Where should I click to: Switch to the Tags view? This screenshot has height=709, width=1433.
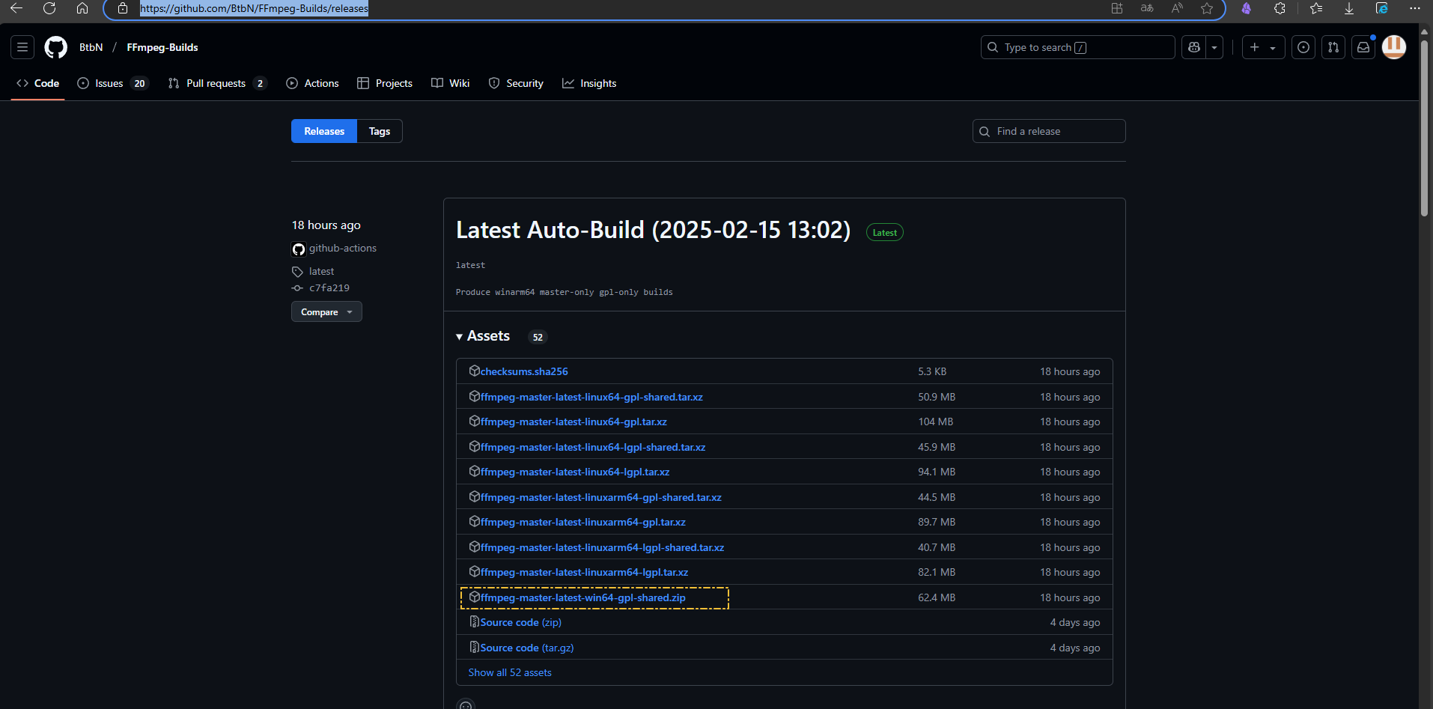click(x=380, y=131)
